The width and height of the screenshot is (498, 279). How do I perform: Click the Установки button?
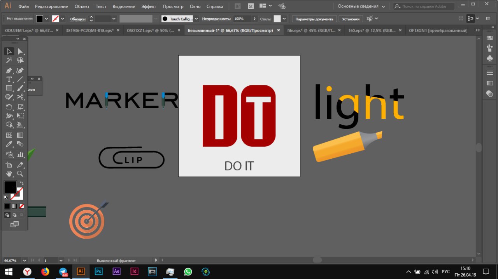pyautogui.click(x=351, y=19)
